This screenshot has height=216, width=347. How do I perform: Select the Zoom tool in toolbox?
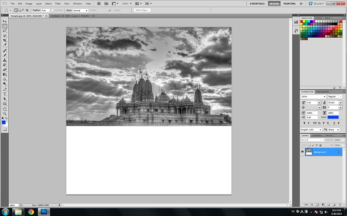click(5, 113)
